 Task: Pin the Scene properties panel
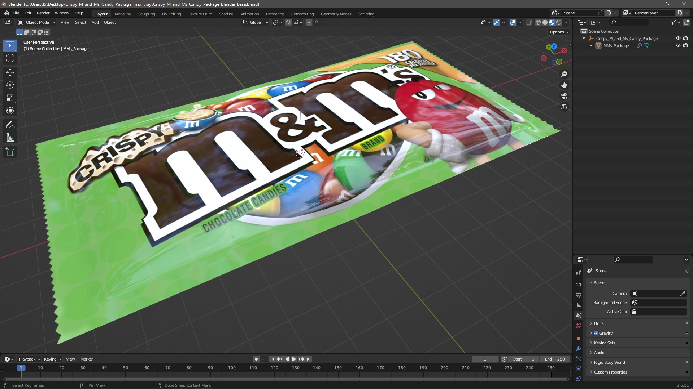point(687,271)
